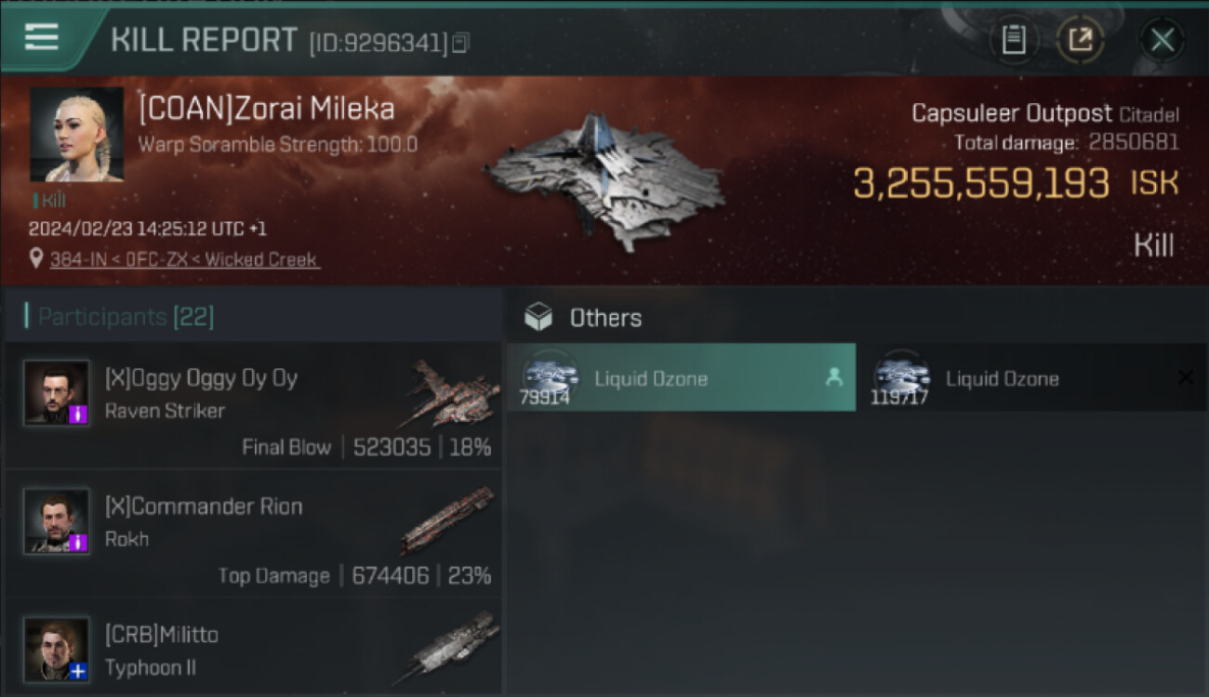This screenshot has width=1209, height=697.
Task: Click the location pin icon
Action: pyautogui.click(x=36, y=259)
